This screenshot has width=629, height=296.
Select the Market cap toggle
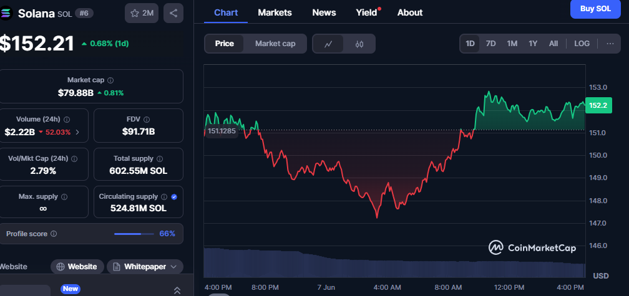tap(275, 44)
